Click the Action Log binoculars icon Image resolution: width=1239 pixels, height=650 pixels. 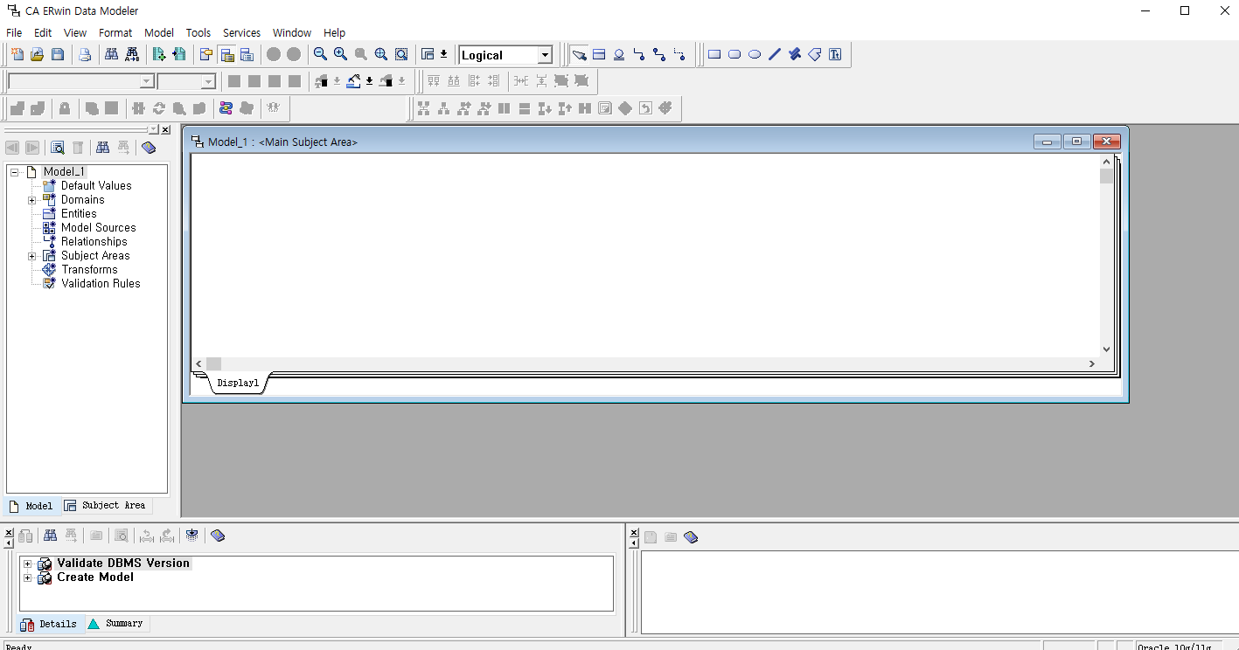[51, 536]
